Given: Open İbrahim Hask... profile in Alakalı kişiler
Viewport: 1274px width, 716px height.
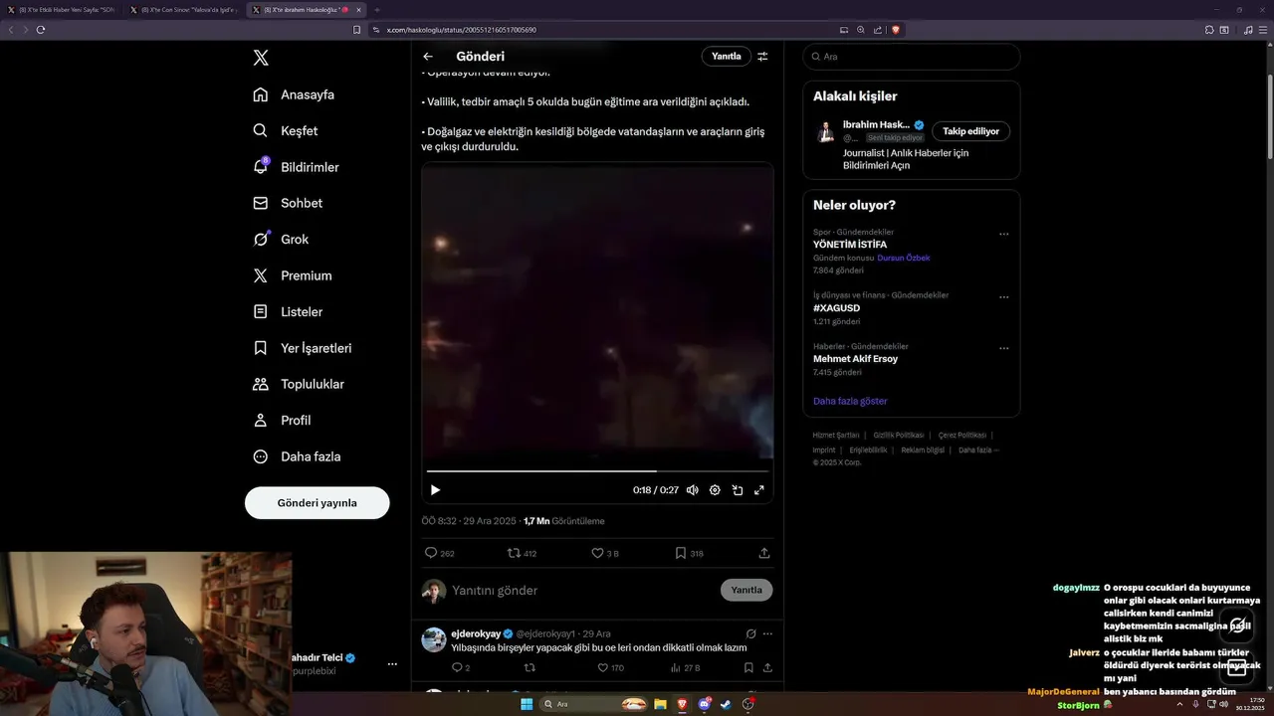Looking at the screenshot, I should coord(876,124).
